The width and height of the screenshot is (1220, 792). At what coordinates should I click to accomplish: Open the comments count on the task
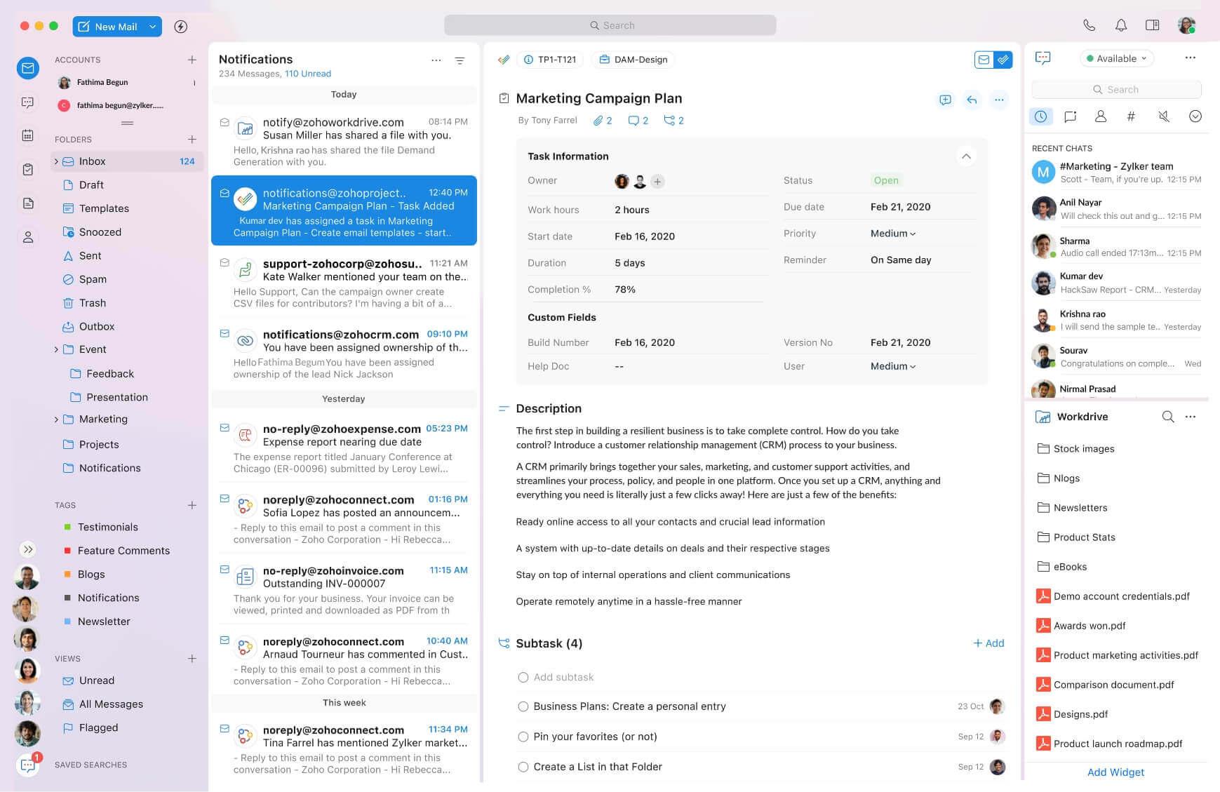[x=638, y=121]
